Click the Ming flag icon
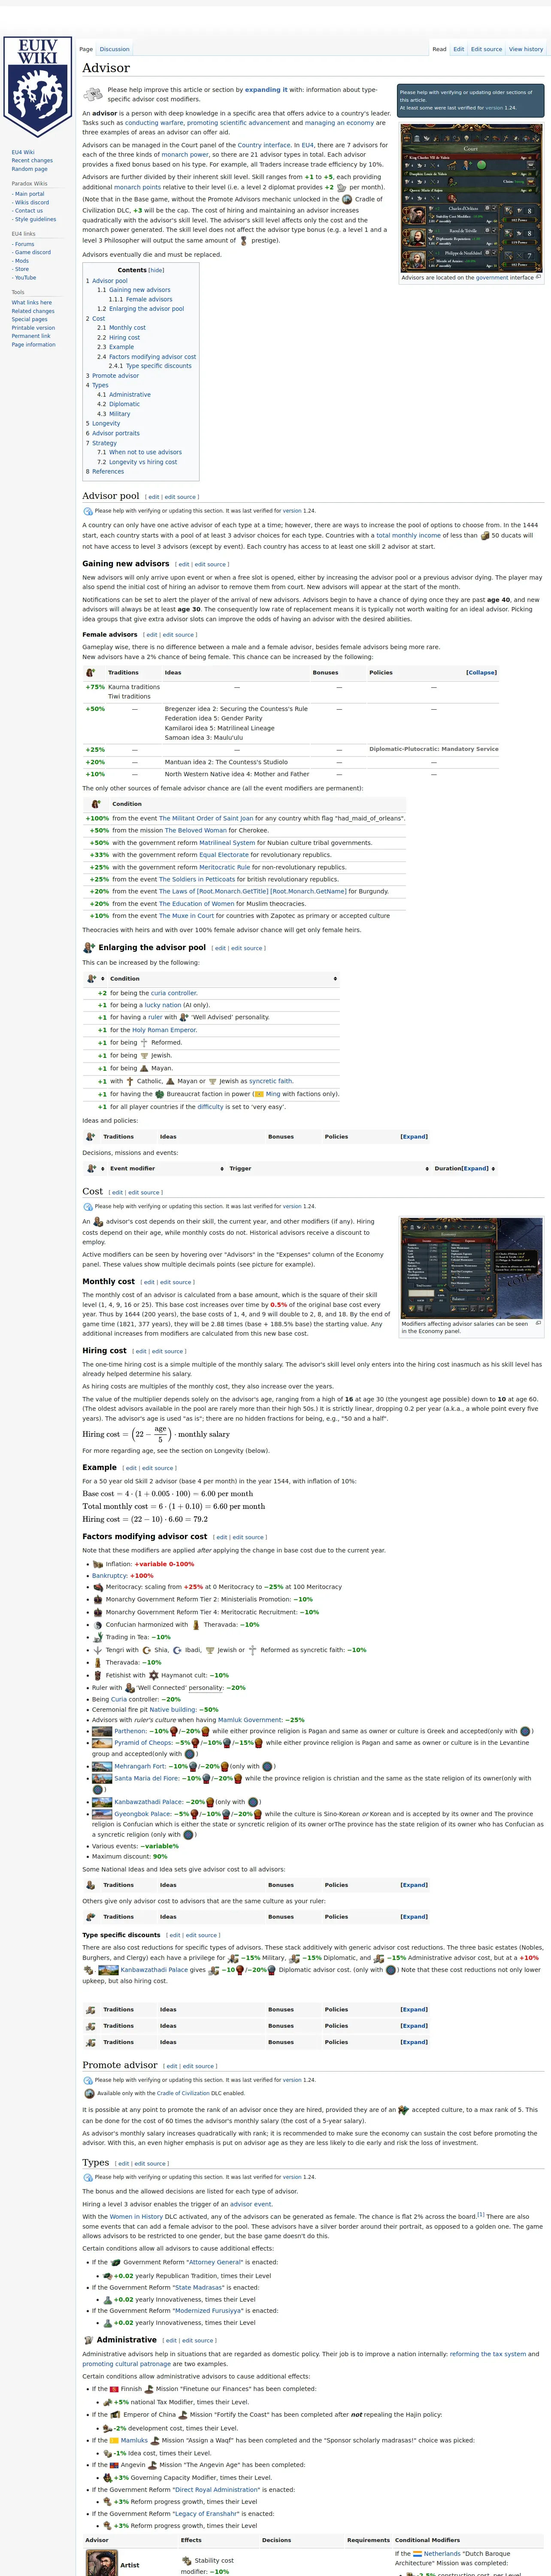The width and height of the screenshot is (551, 2576). tap(259, 1094)
